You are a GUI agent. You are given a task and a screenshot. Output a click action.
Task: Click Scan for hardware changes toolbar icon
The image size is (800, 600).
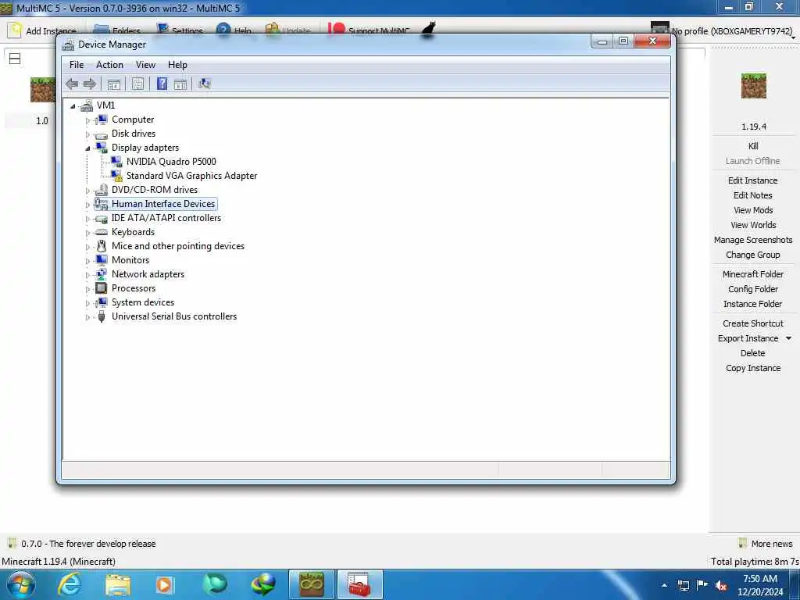pyautogui.click(x=205, y=84)
